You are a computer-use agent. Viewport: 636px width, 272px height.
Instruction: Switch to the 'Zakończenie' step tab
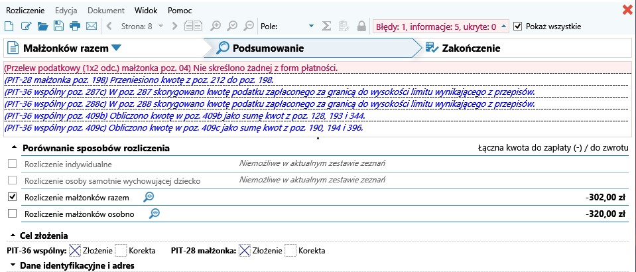471,48
